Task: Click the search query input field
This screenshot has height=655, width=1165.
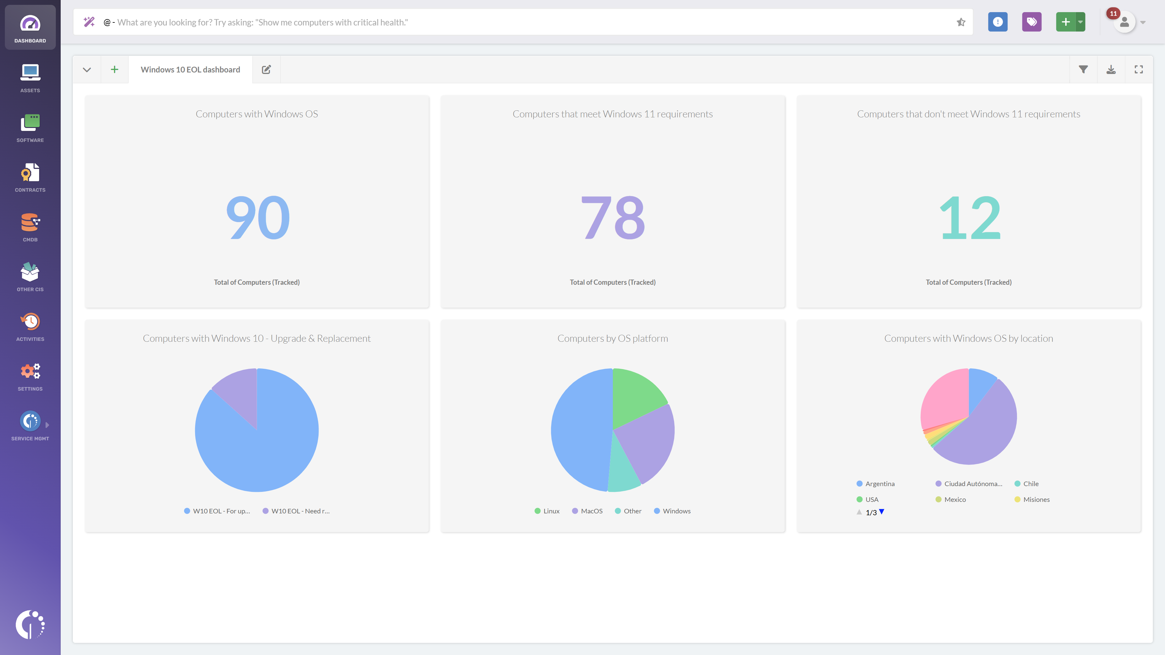Action: pyautogui.click(x=520, y=22)
